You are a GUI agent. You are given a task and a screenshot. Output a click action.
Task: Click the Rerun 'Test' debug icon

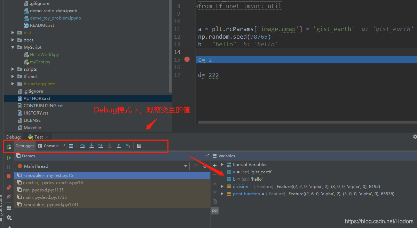coord(9,146)
